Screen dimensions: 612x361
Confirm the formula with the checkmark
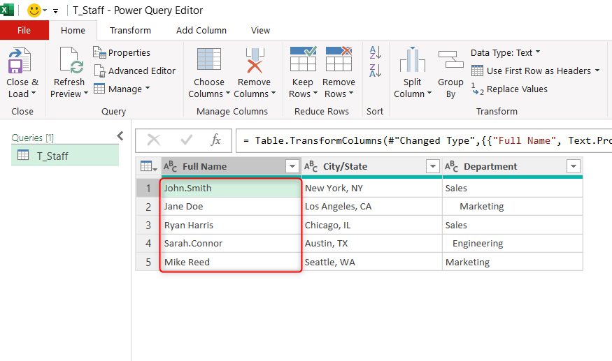186,140
